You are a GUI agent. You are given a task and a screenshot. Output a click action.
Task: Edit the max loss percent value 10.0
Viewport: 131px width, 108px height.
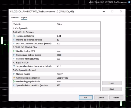[x=78, y=66]
